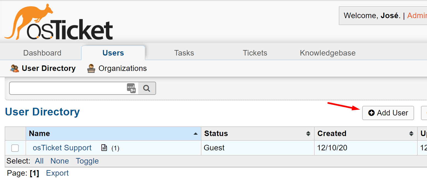Click the plus icon on Add User
This screenshot has height=188, width=427.
point(372,113)
